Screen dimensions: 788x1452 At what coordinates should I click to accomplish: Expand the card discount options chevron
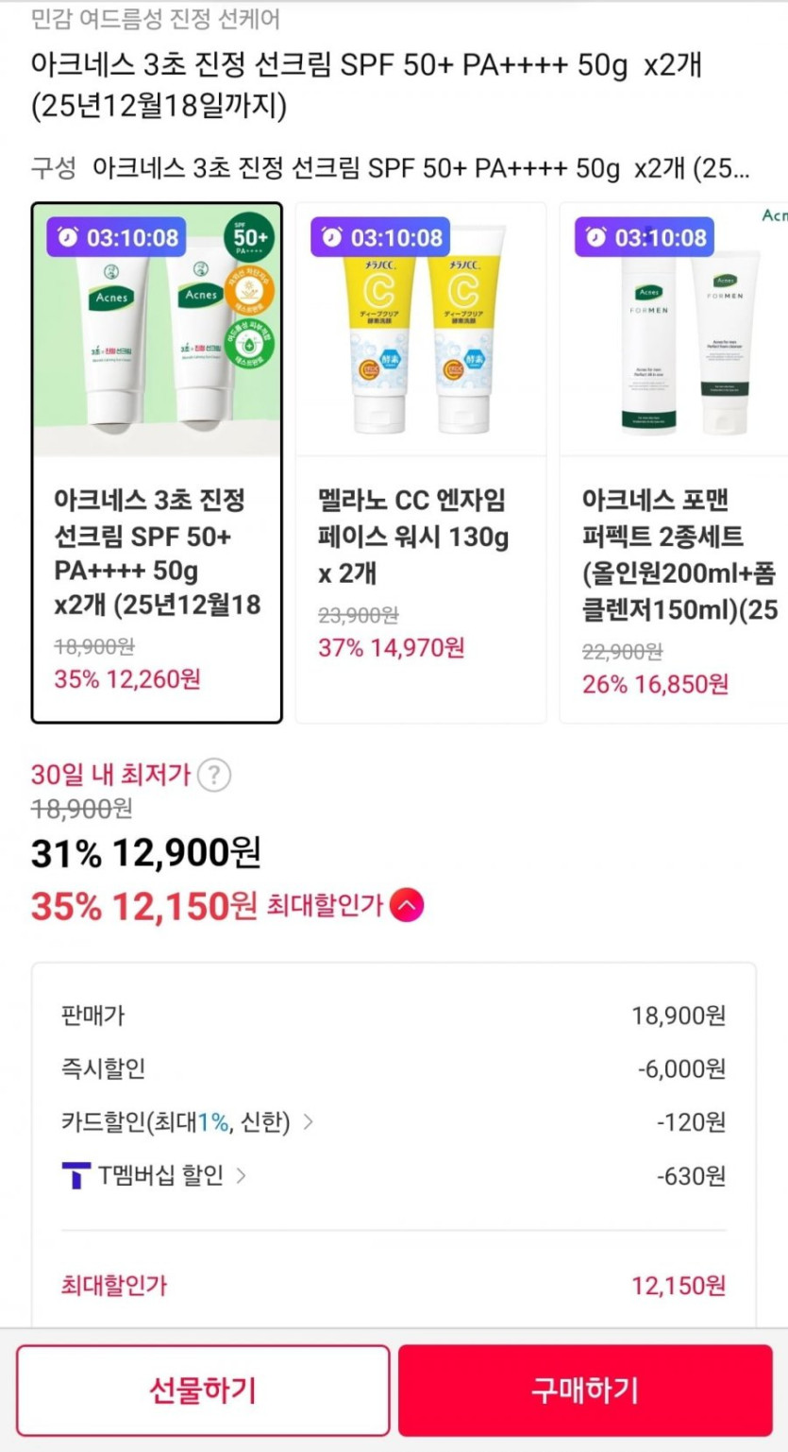click(x=308, y=1122)
